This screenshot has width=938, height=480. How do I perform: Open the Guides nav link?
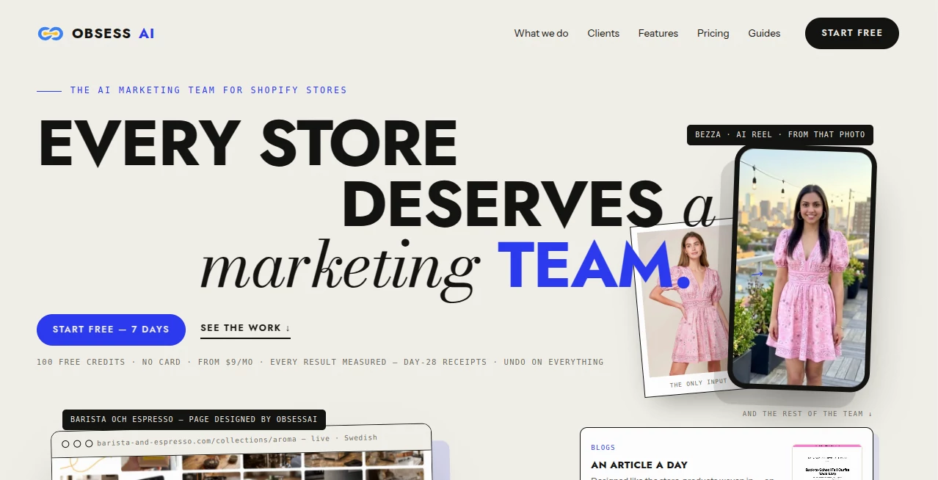pos(764,33)
